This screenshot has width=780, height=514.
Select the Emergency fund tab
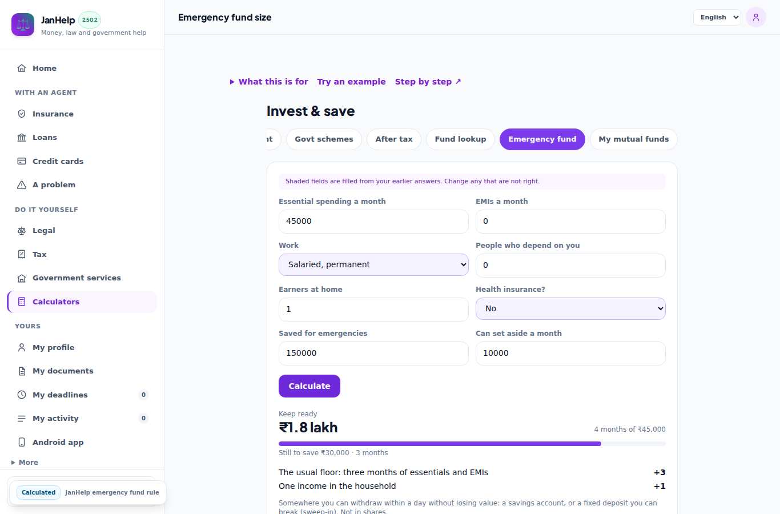coord(542,139)
